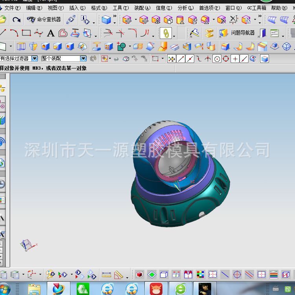
Task: Expand the arrow next to Move Face
Action: 136,20
